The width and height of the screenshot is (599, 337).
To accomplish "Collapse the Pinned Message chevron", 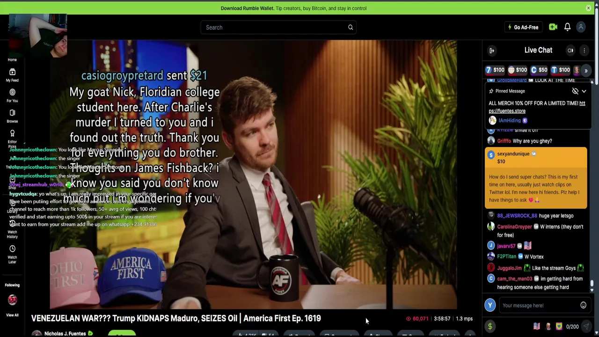I will [584, 91].
